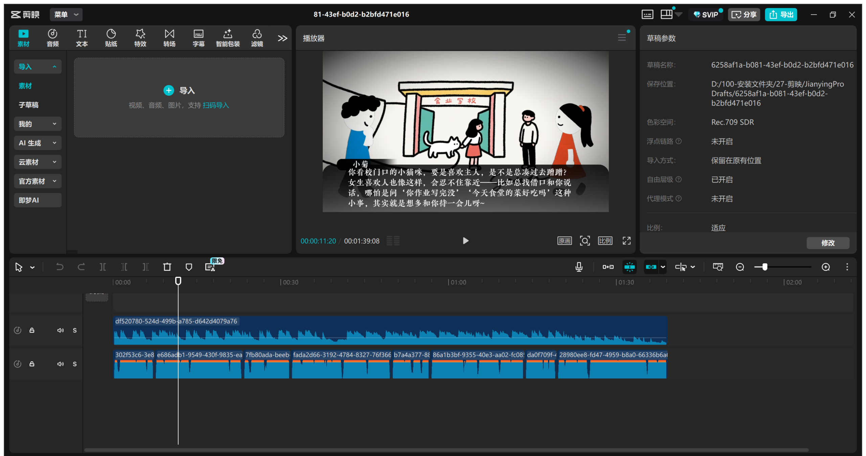Play the video preview
This screenshot has height=456, width=866.
click(x=465, y=241)
